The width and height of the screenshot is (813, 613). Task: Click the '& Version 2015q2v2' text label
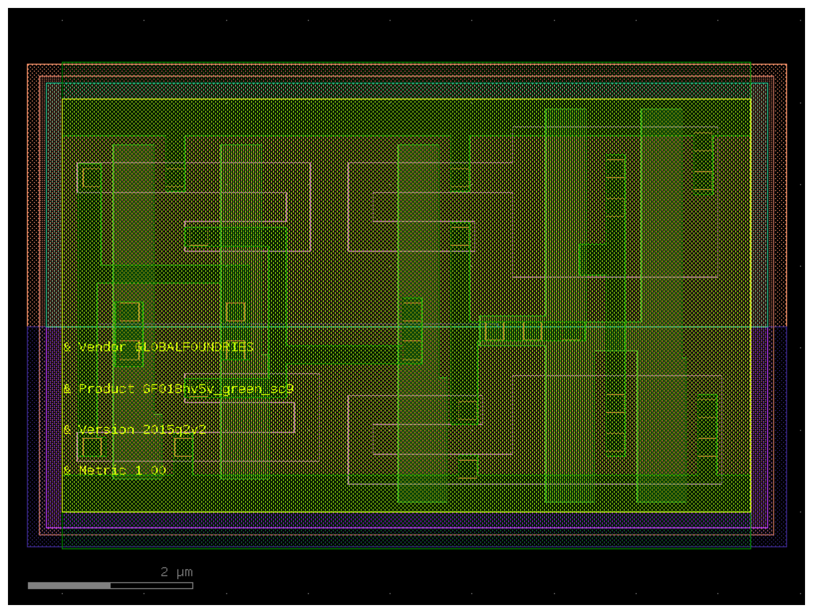[x=134, y=429]
